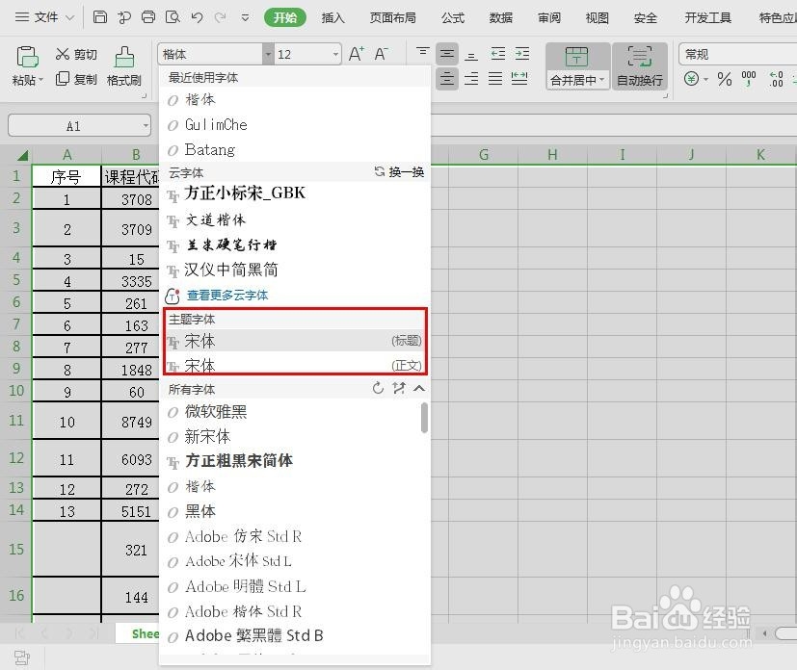Increase font size with A+ icon
The height and width of the screenshot is (670, 797).
coord(357,54)
